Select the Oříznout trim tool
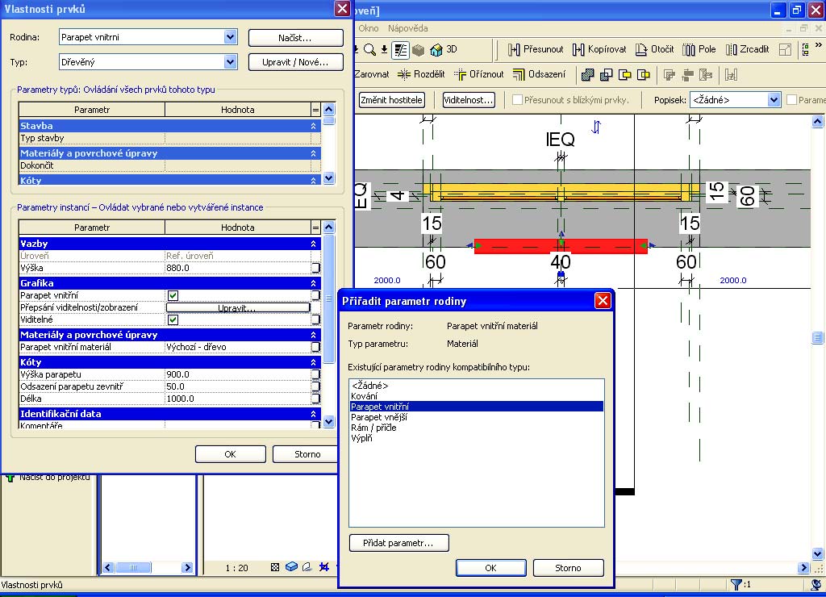 point(479,74)
